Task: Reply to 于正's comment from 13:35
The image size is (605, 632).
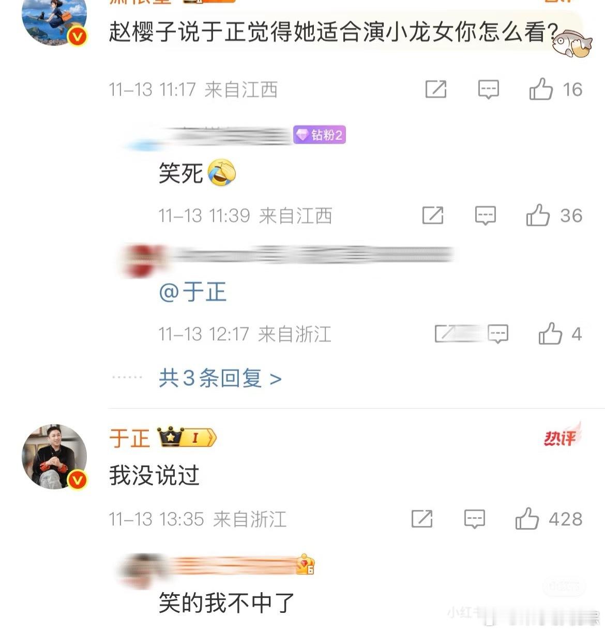Action: (x=474, y=519)
